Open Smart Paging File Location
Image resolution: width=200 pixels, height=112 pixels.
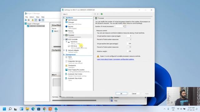(76, 70)
